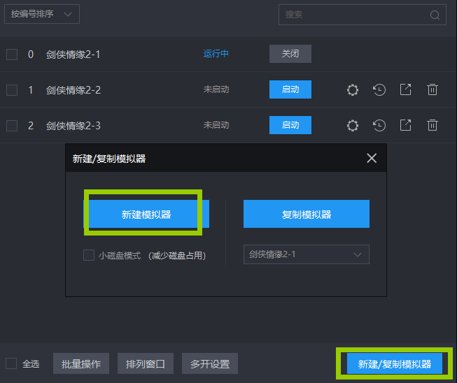This screenshot has height=383, width=457.
Task: Start emulator 剑侠情缘2-3 with 启动
Action: click(290, 125)
